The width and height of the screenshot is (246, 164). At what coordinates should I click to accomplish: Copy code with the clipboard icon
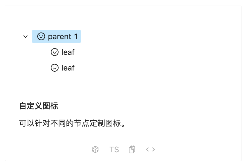(x=132, y=149)
